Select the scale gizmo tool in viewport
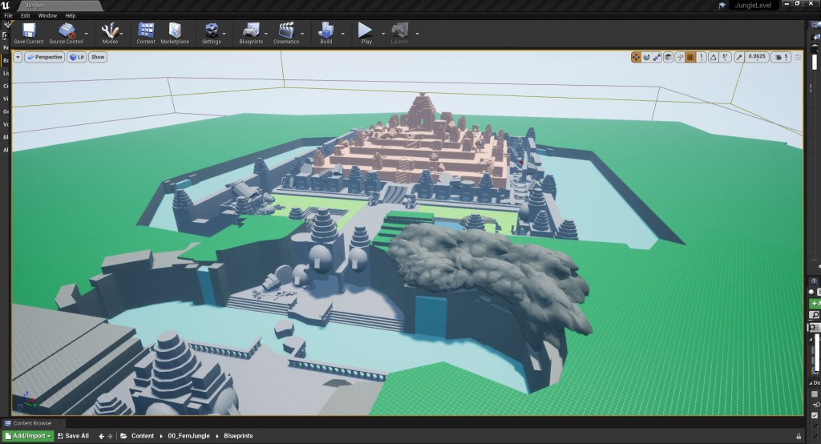Screen dimensions: 821x444 (657, 57)
